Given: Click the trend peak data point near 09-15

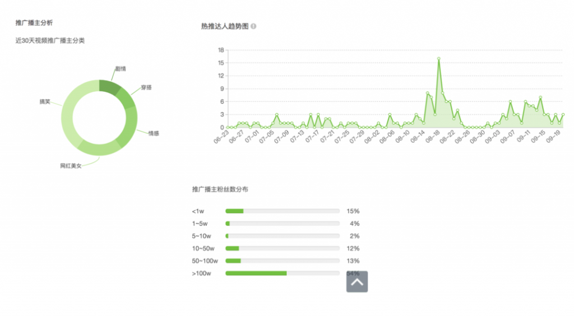Looking at the screenshot, I should coord(540,97).
